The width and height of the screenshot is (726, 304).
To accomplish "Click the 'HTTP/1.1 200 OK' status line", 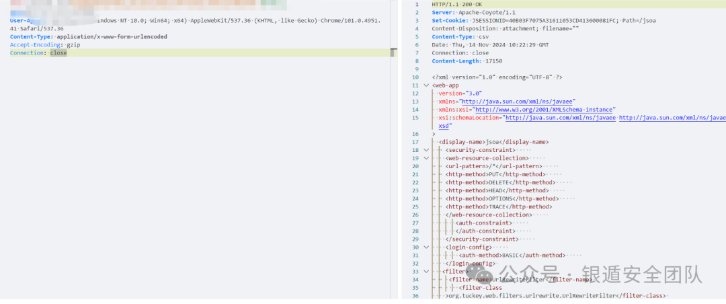I will tap(456, 4).
